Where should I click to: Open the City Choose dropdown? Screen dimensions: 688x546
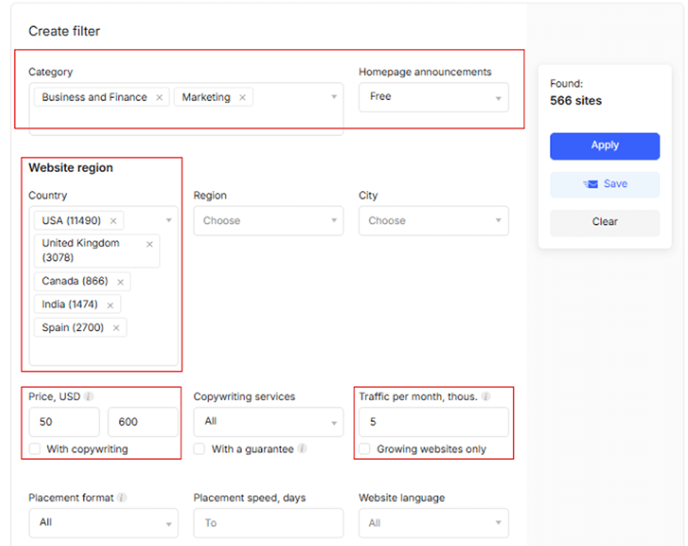coord(433,221)
